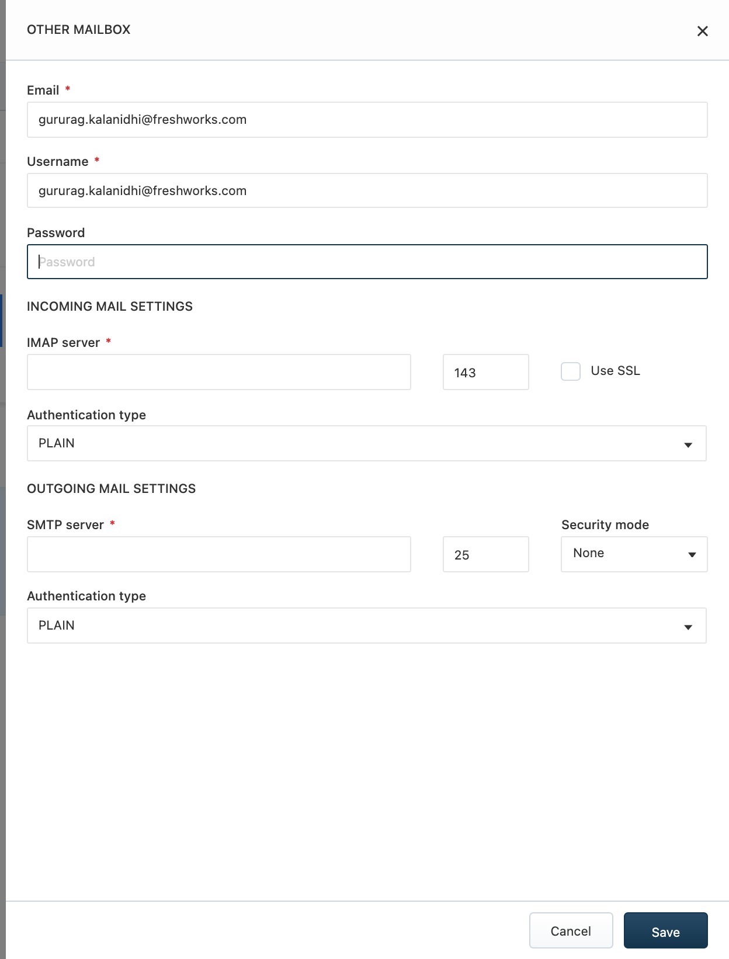The height and width of the screenshot is (959, 729).
Task: Click the INCOMING MAIL SETTINGS heading
Action: click(x=110, y=307)
